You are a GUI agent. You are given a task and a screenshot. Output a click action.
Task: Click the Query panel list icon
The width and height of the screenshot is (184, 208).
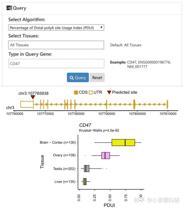9,8
